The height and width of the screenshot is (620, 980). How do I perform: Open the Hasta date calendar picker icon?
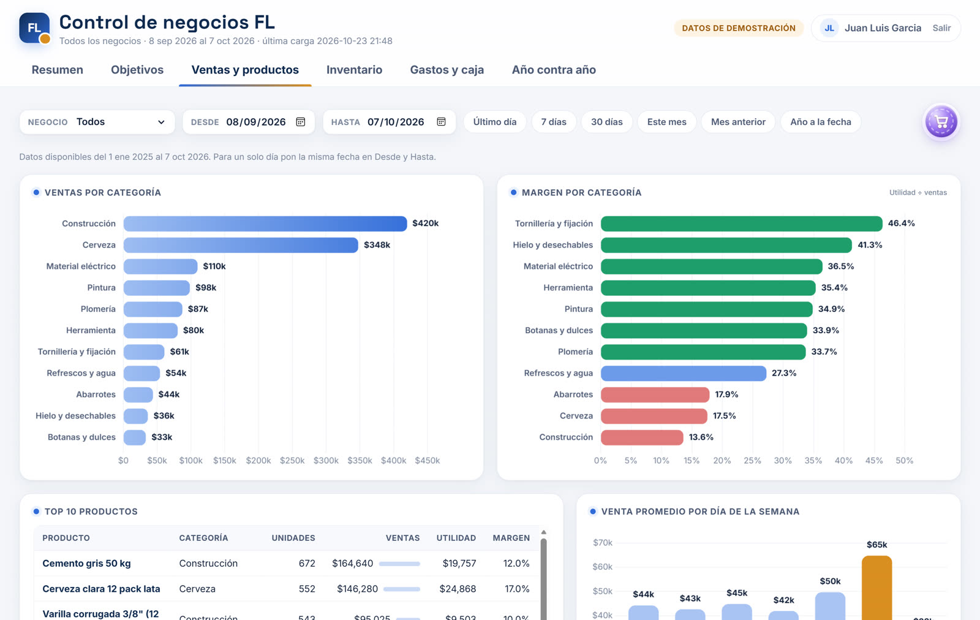tap(441, 122)
